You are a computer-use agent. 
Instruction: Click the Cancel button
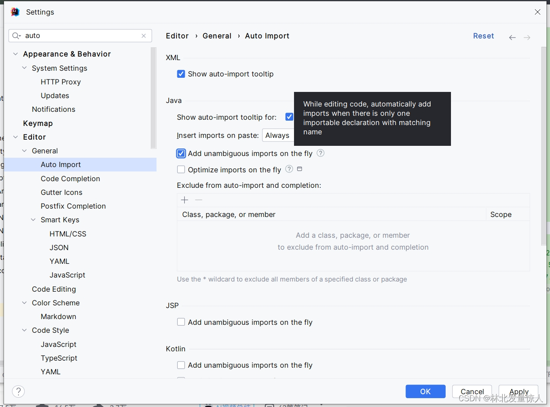tap(472, 391)
